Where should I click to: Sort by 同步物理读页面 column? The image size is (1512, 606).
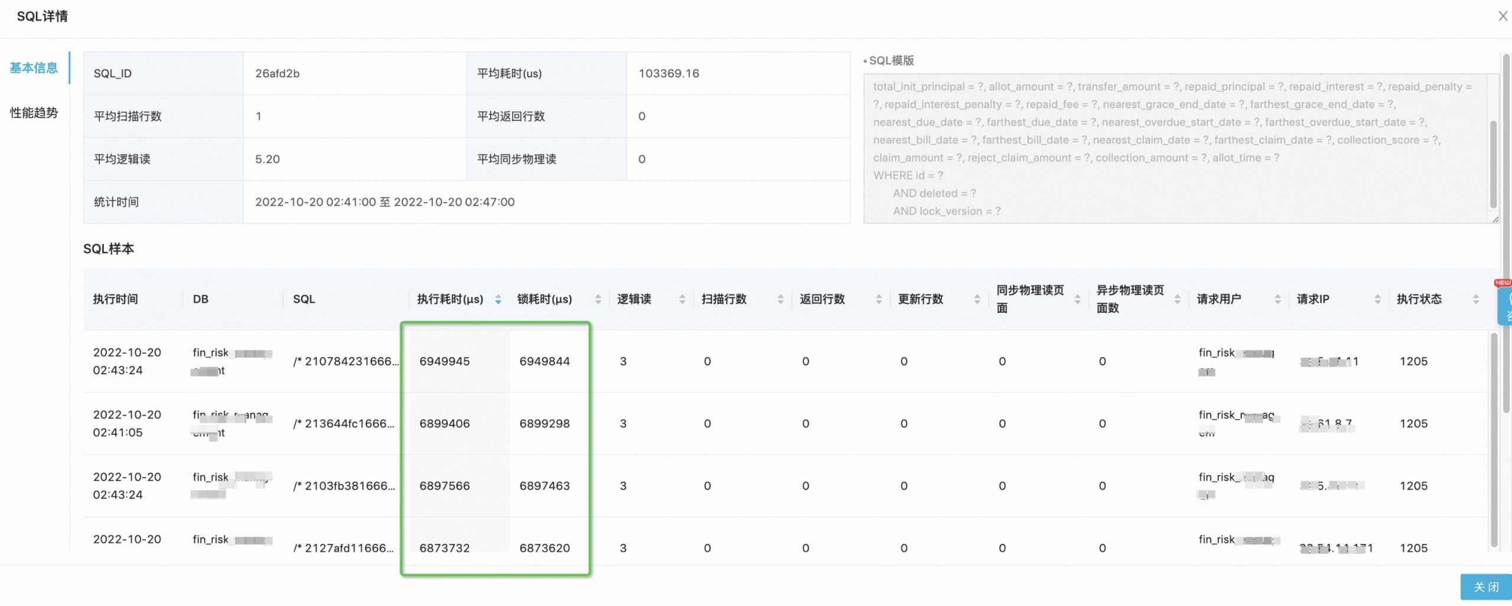[x=1077, y=299]
